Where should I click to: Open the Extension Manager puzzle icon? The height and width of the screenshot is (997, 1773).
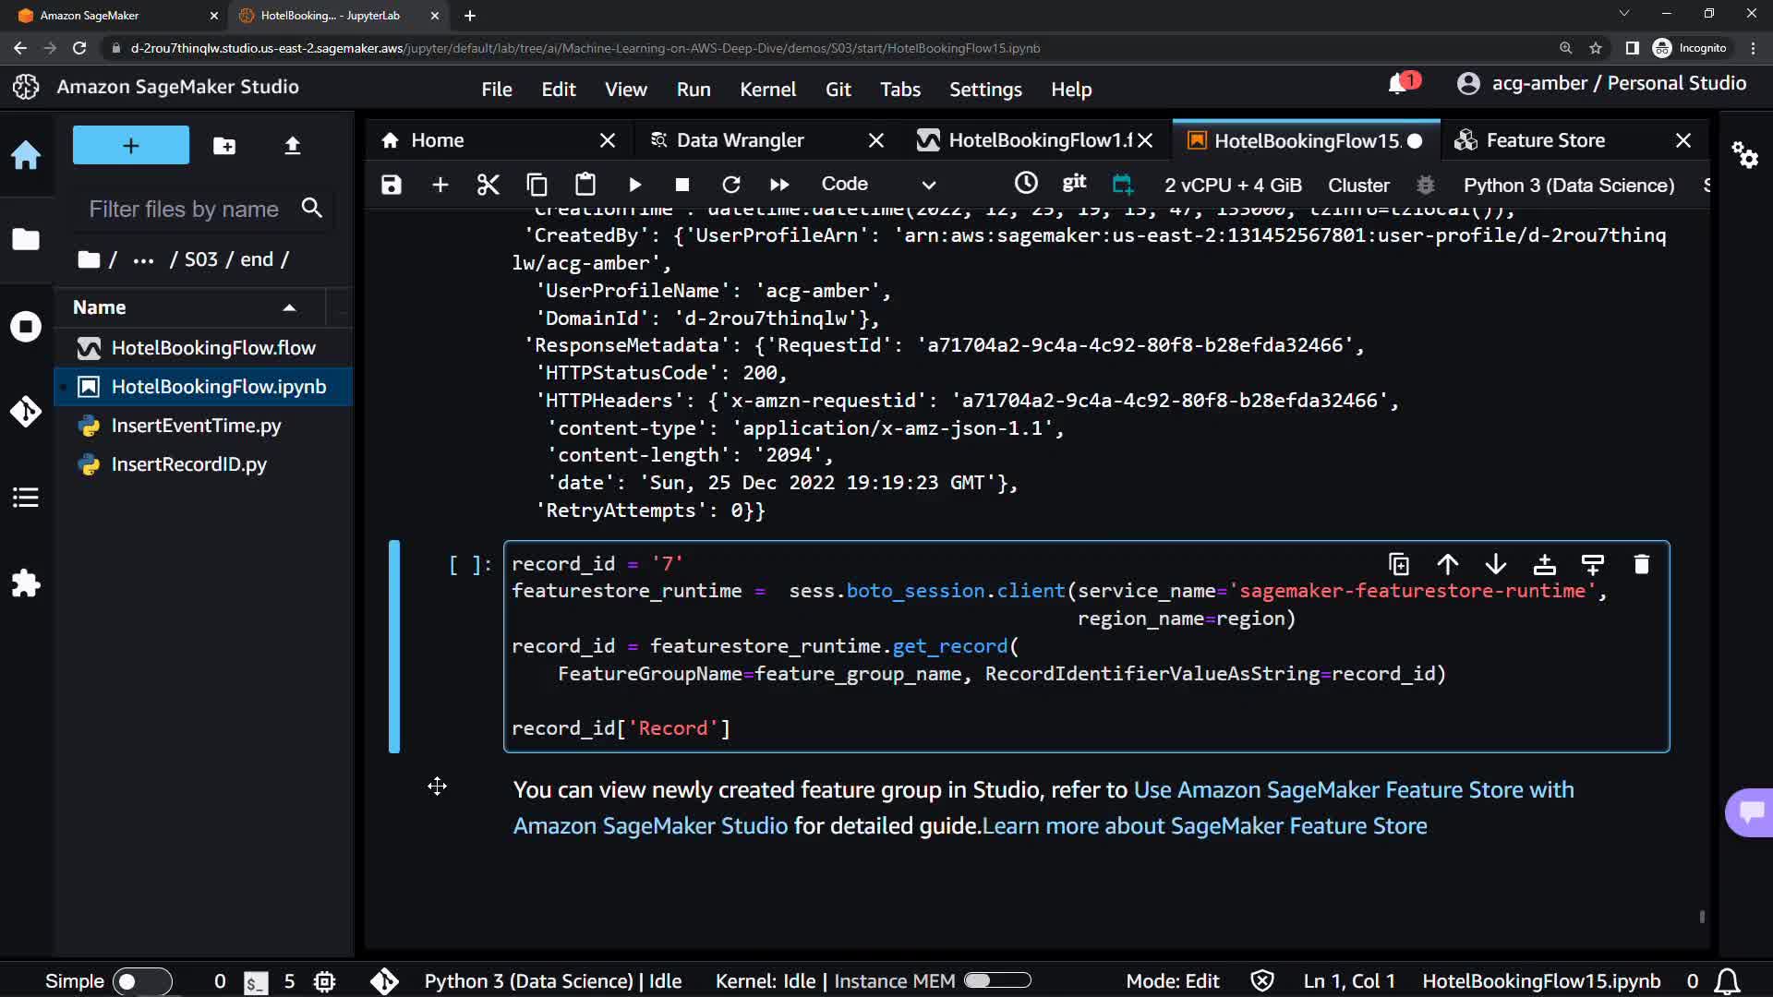point(26,583)
